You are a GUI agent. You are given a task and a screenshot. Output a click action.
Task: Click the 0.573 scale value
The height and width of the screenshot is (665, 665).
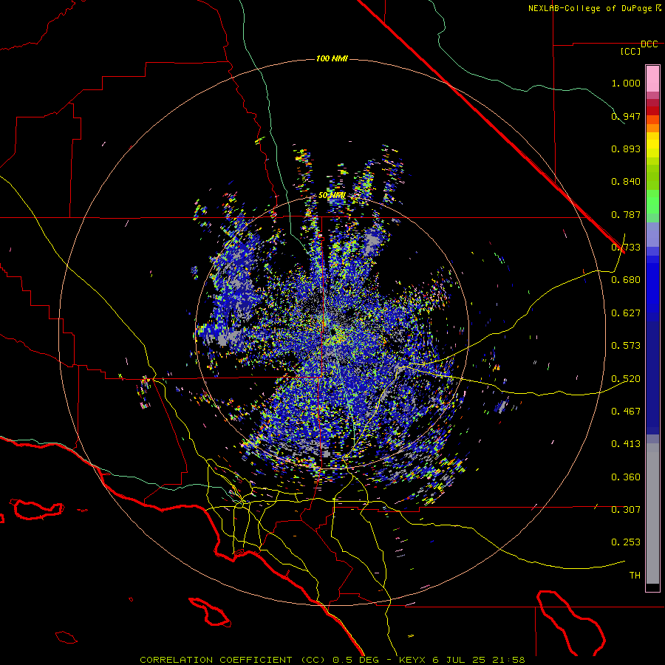point(626,346)
